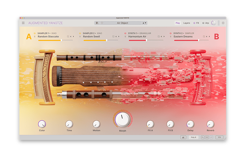
Task: Open the undo history list icon
Action: pos(207,137)
